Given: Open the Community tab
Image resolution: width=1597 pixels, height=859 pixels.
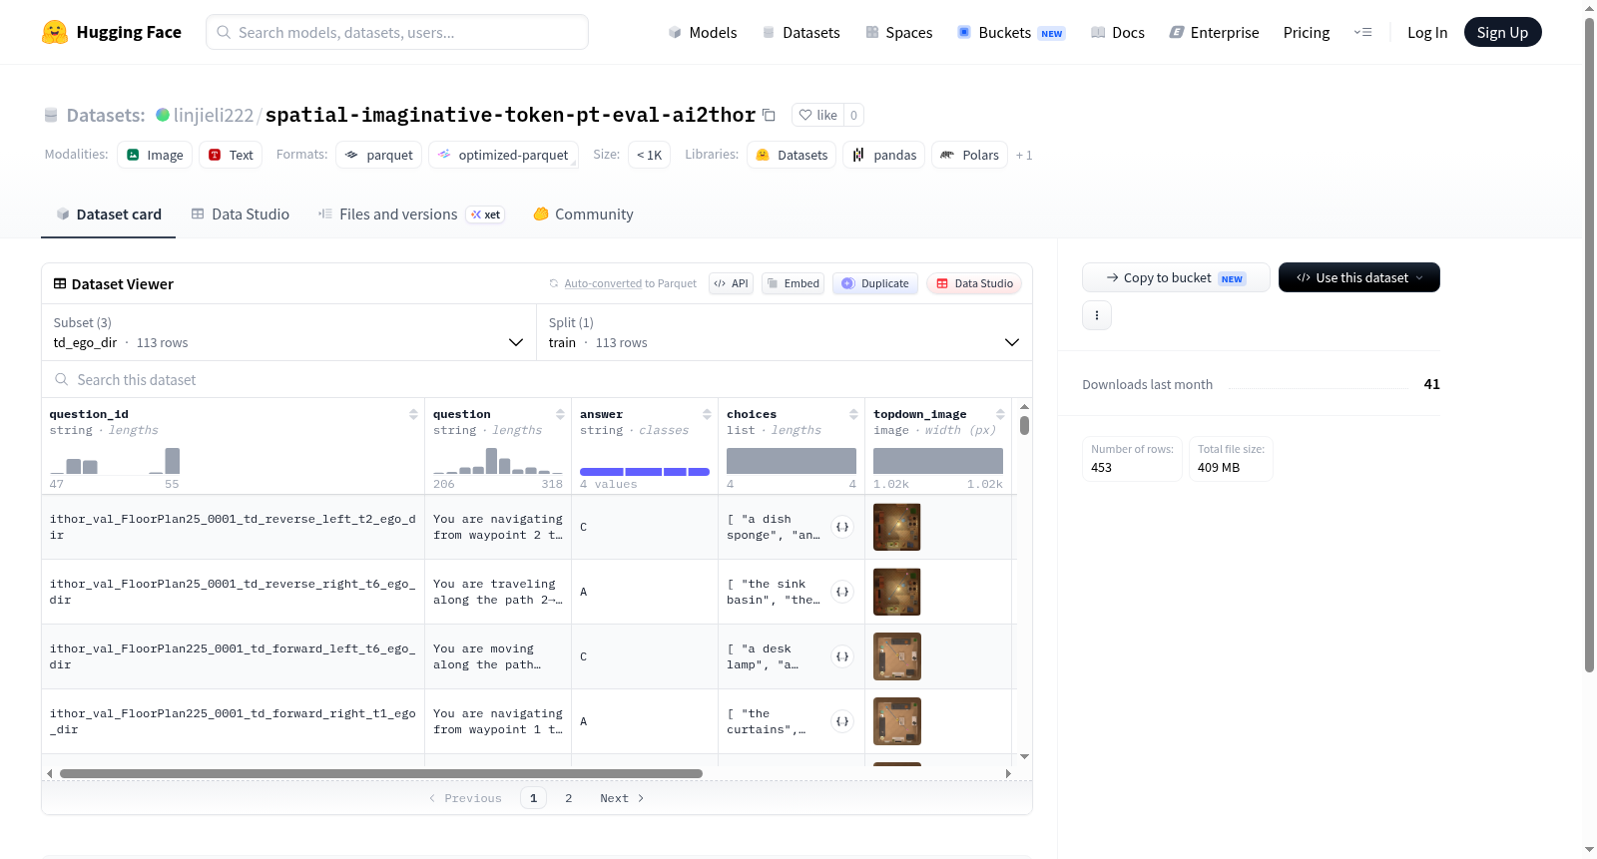Looking at the screenshot, I should 583,215.
